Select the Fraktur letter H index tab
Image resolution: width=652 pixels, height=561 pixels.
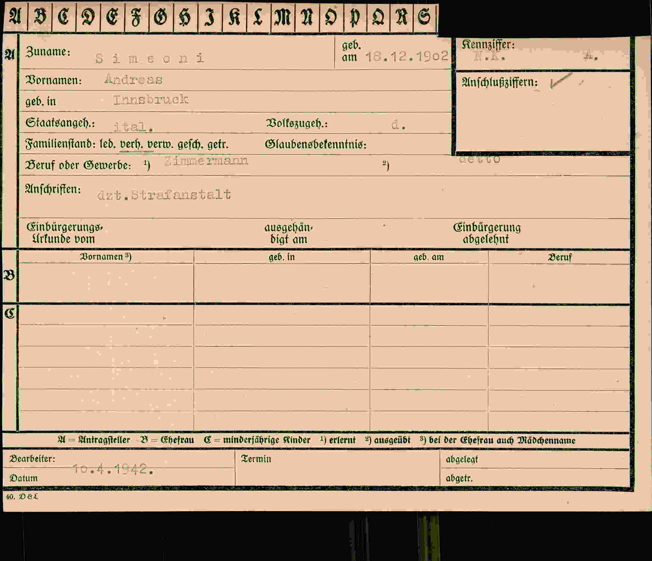pos(185,17)
